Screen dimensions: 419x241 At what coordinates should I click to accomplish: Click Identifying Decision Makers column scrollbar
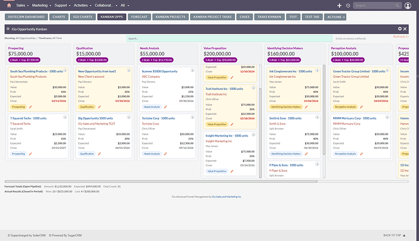point(324,109)
